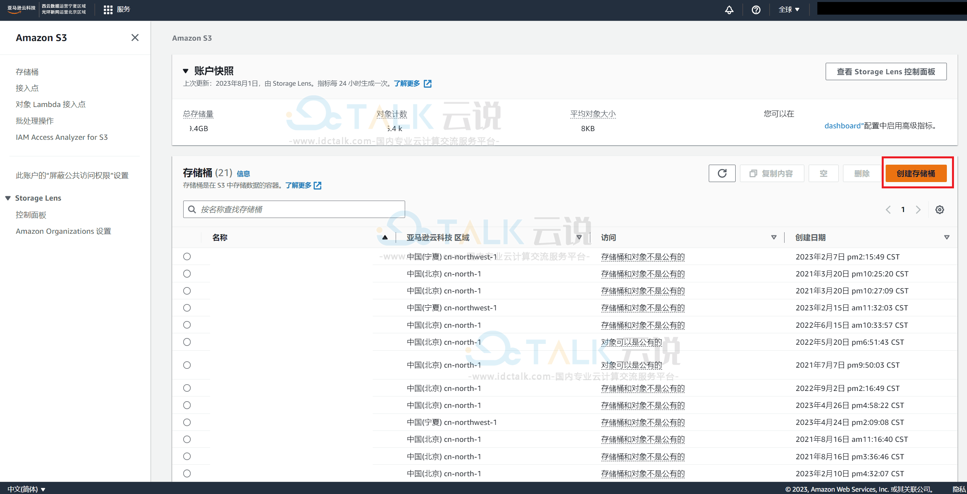Open 存储桶 in the sidebar

(x=27, y=72)
